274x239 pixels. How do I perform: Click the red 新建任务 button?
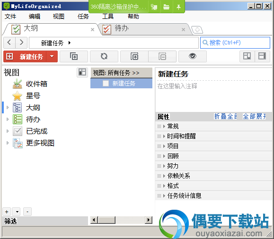[x=25, y=56]
